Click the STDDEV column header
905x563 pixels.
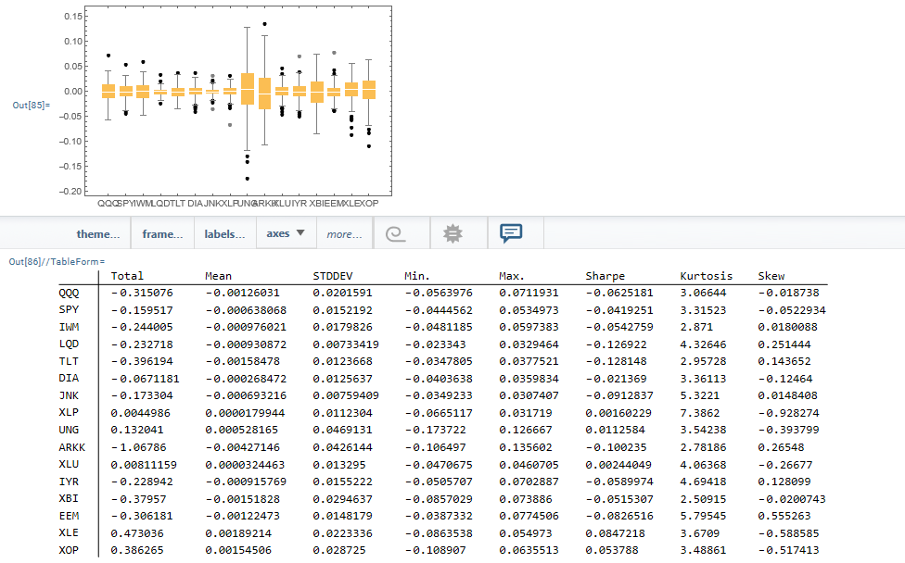coord(333,276)
